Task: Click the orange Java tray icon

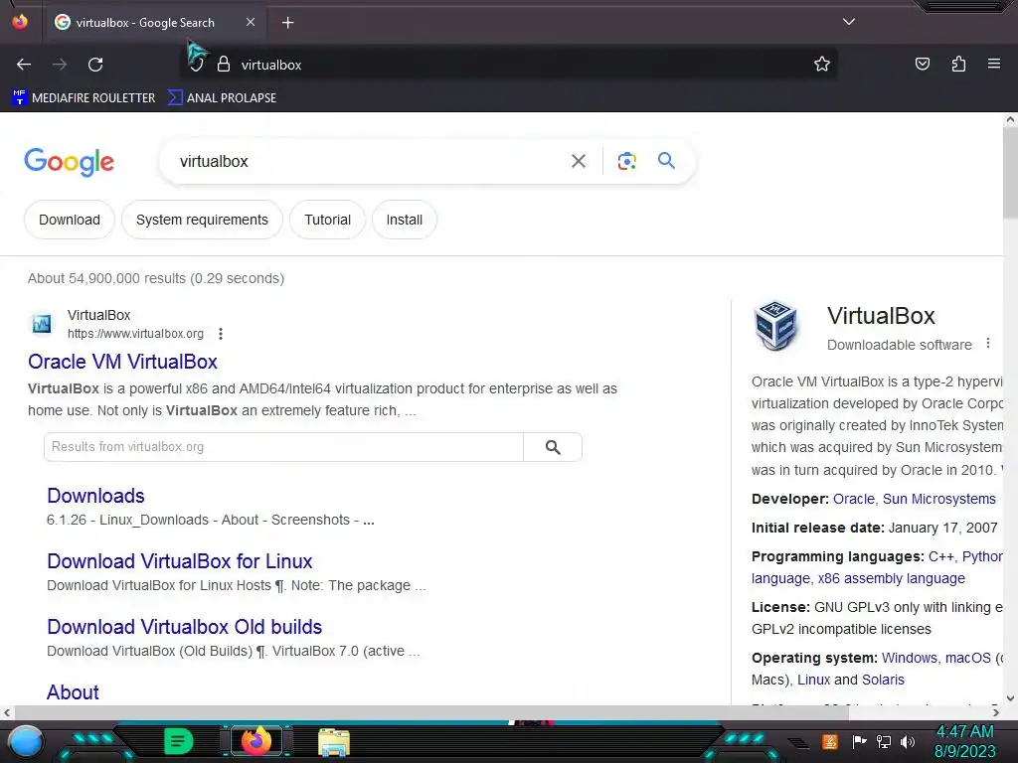Action: pos(830,741)
